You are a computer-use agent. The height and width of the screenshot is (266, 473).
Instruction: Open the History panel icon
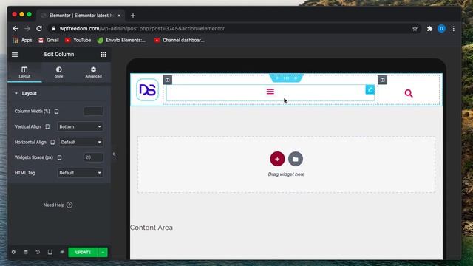38,252
